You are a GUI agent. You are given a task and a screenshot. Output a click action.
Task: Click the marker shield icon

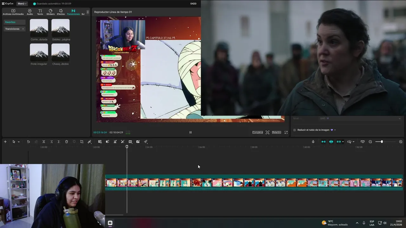(x=74, y=142)
